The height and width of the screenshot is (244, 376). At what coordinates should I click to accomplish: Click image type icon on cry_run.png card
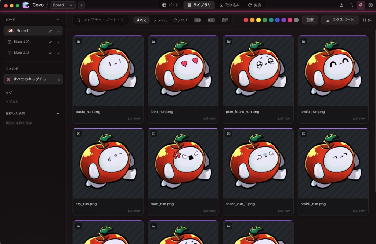[x=79, y=134]
